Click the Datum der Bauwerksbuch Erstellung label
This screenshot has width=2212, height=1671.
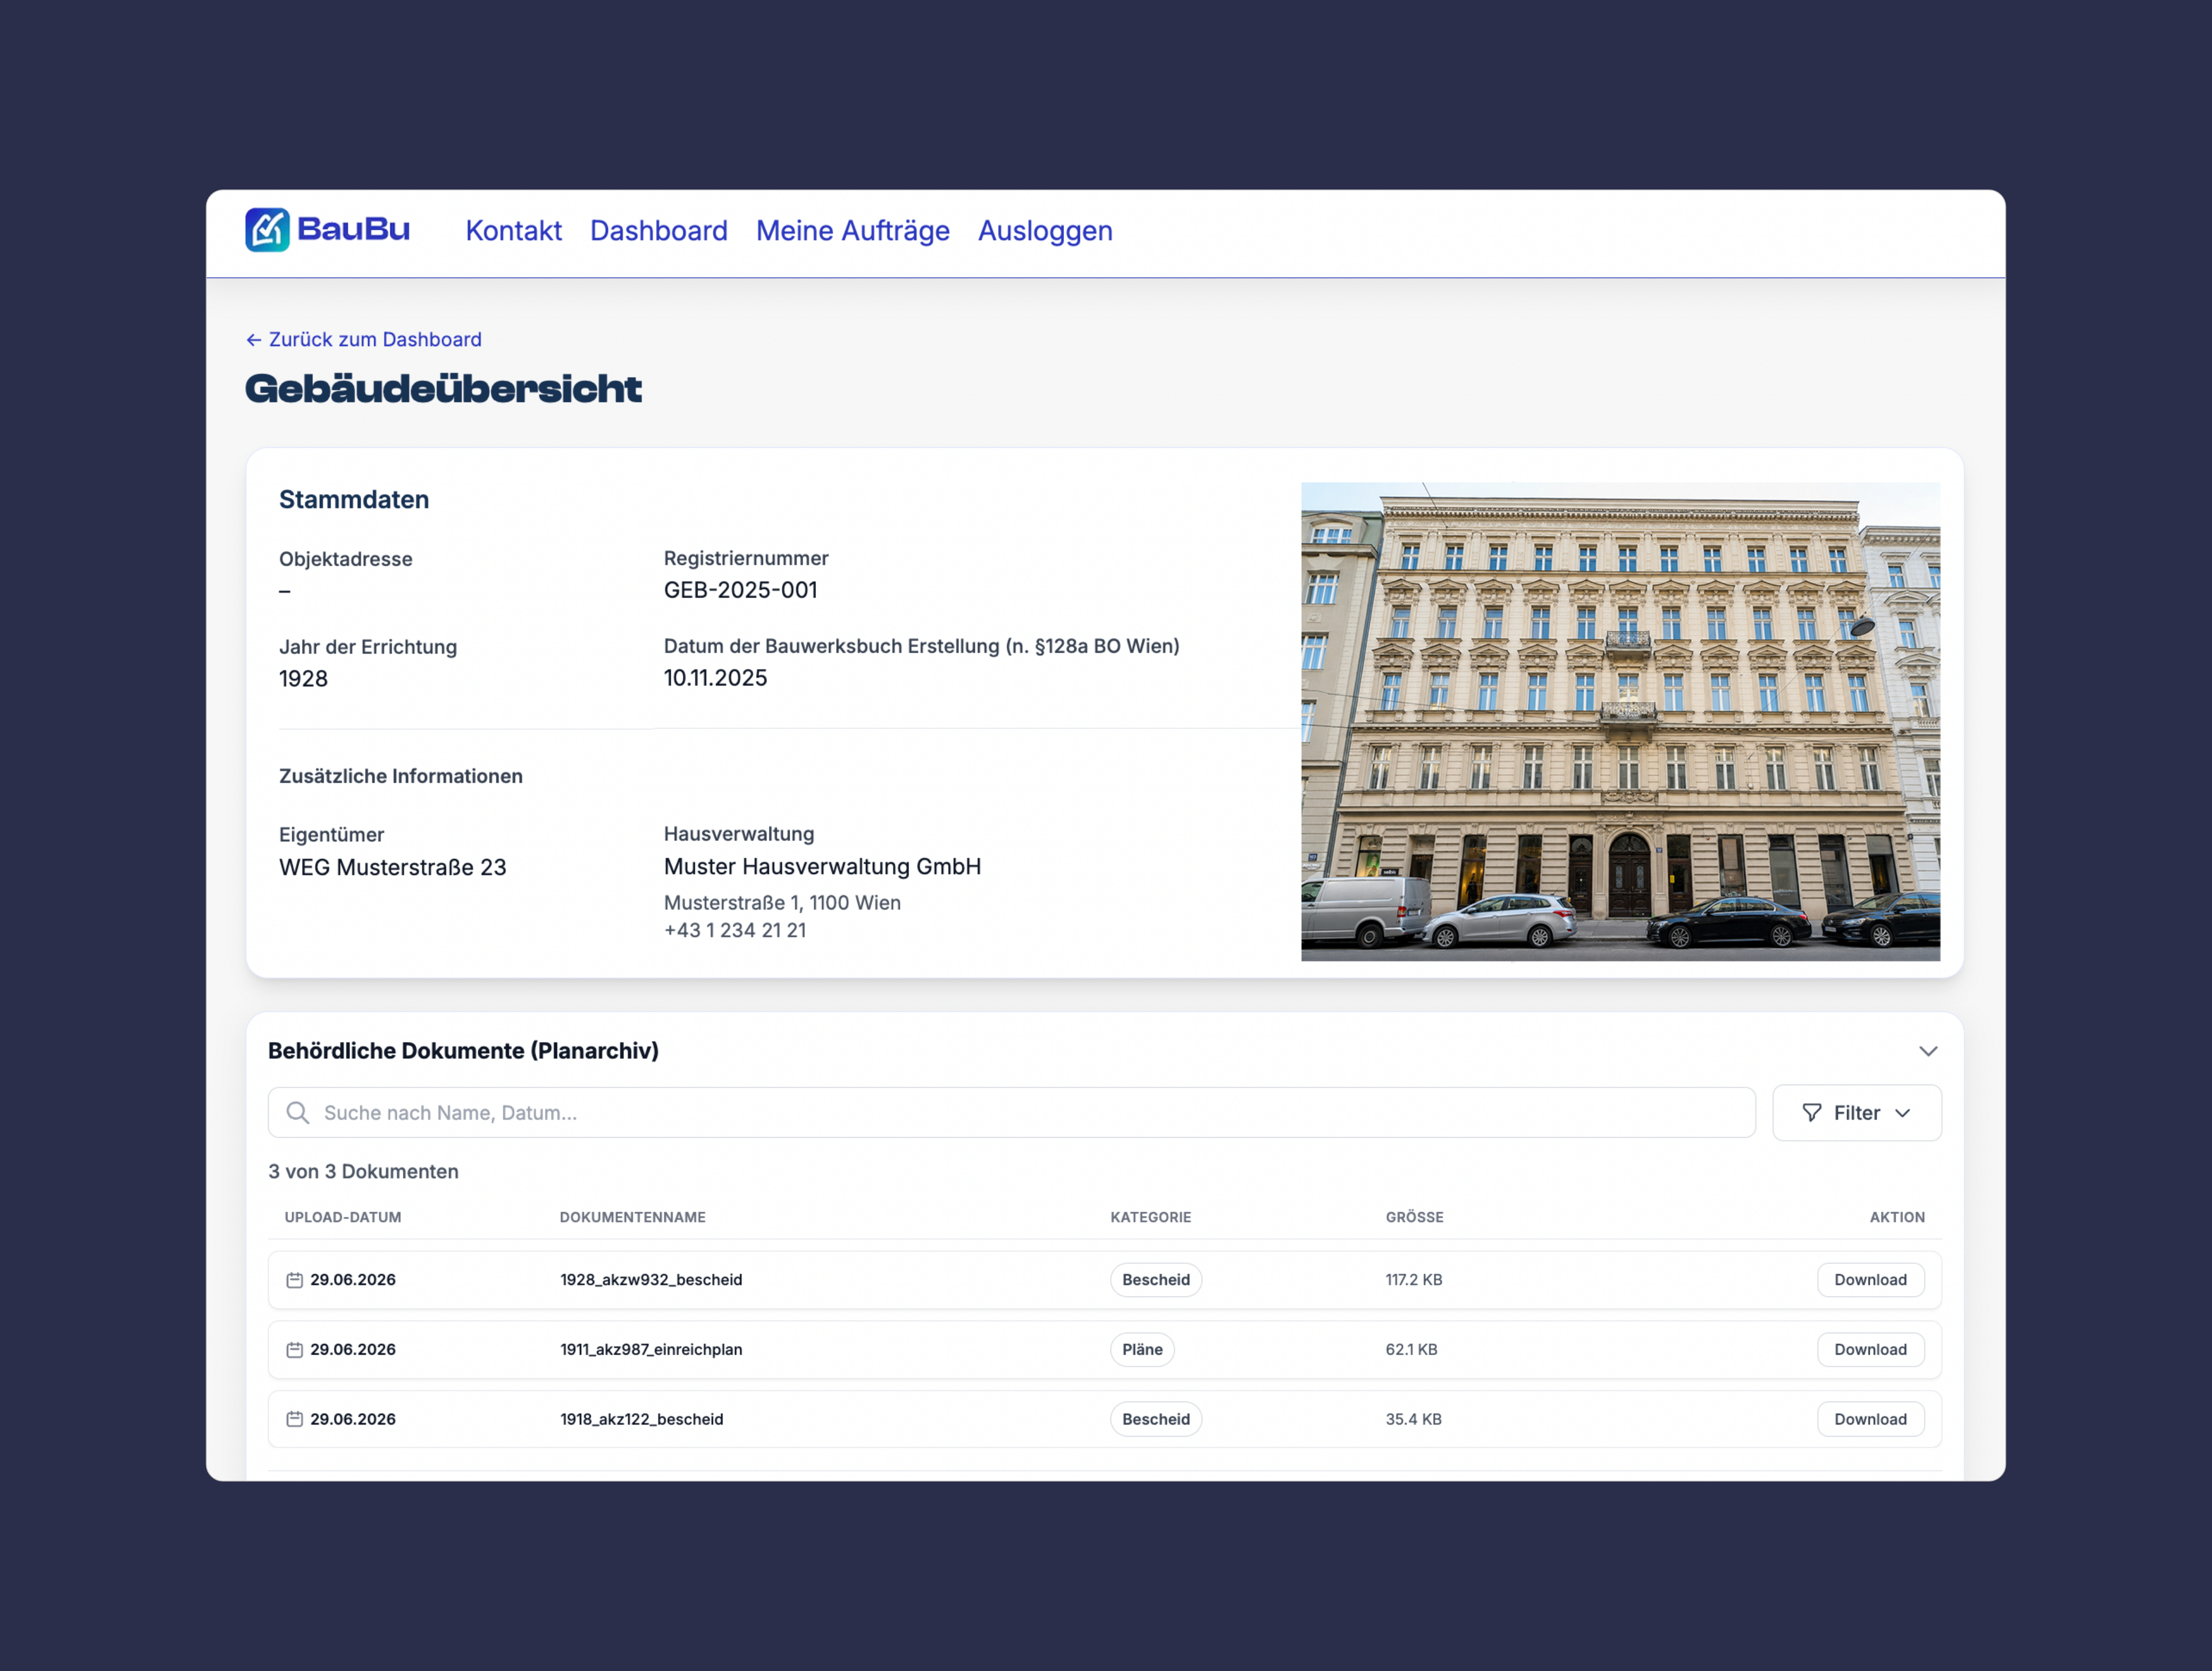pyautogui.click(x=922, y=646)
